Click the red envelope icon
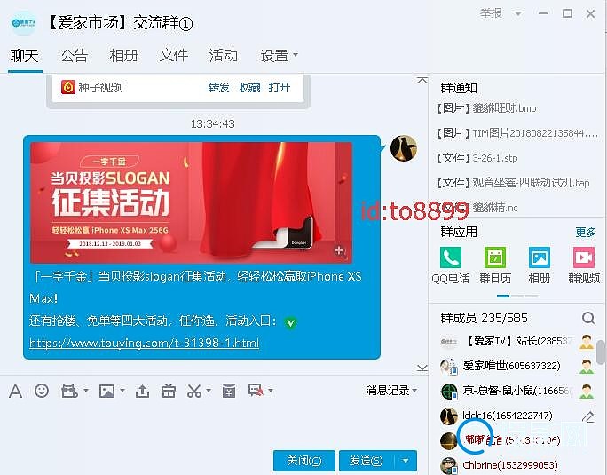The image size is (607, 475). (229, 391)
